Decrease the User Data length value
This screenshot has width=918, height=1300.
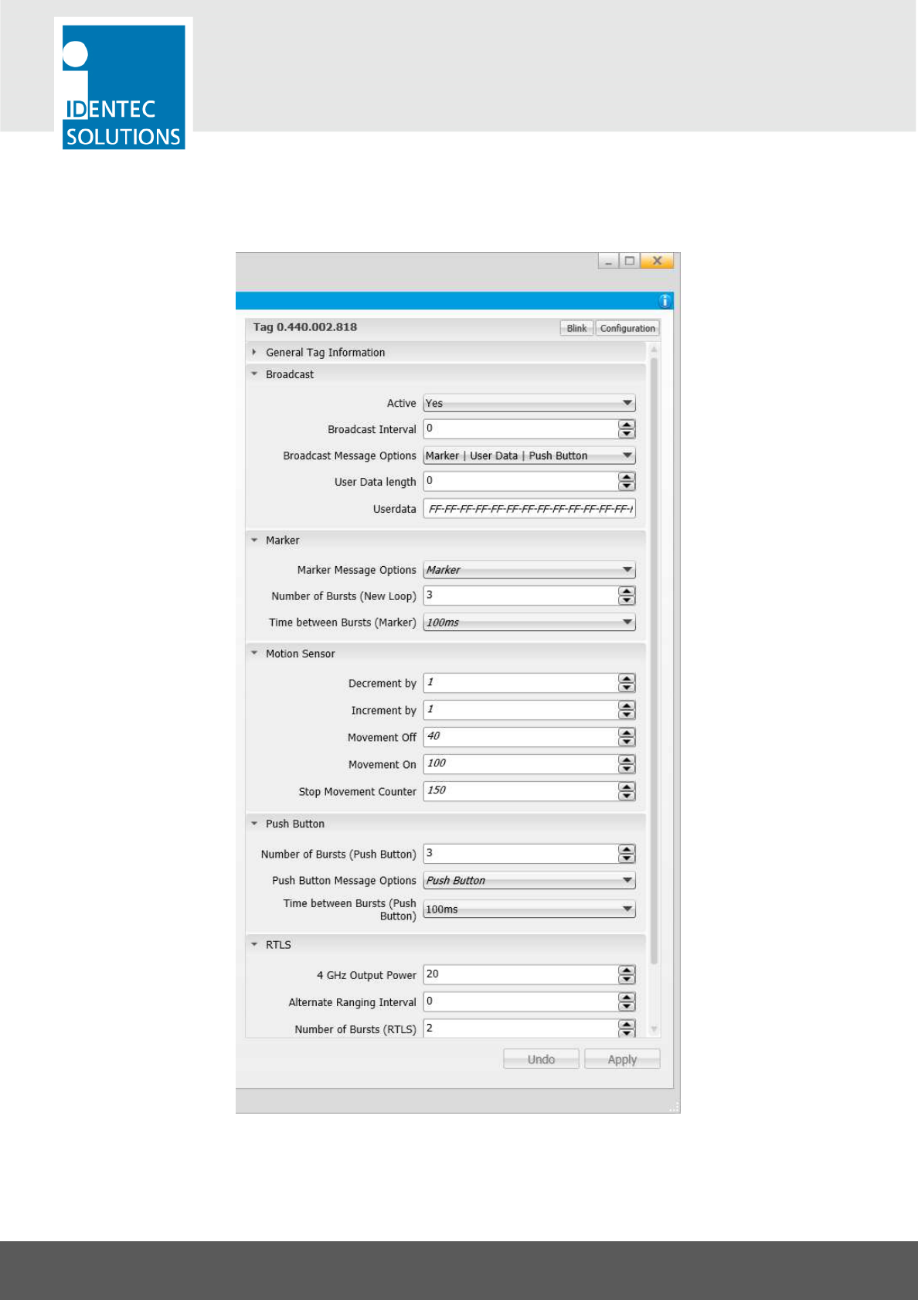tap(627, 486)
